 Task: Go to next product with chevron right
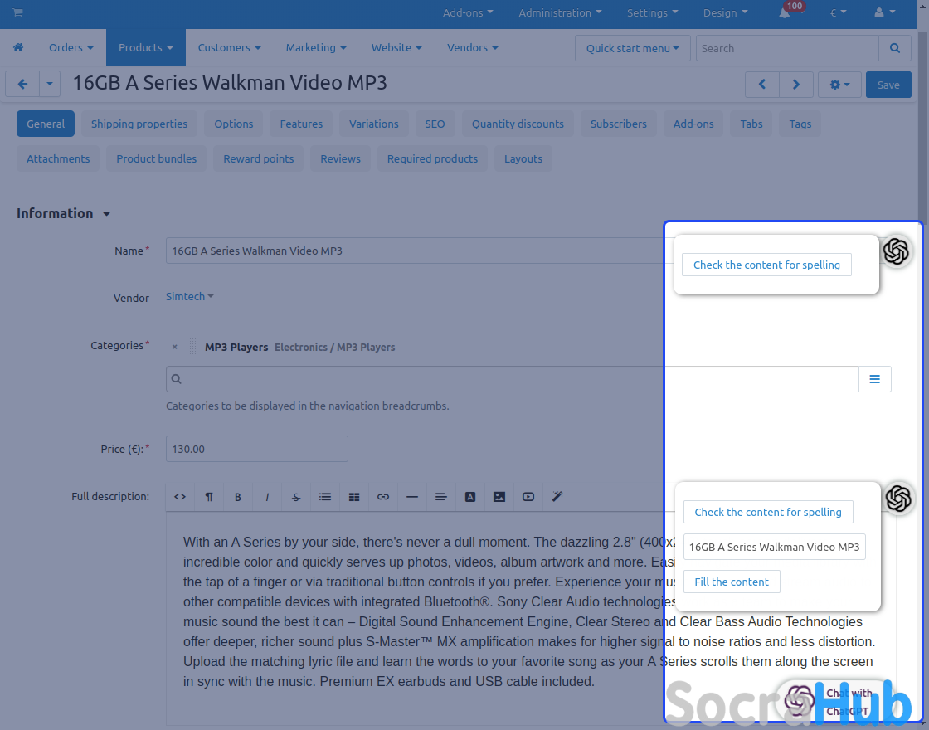795,85
